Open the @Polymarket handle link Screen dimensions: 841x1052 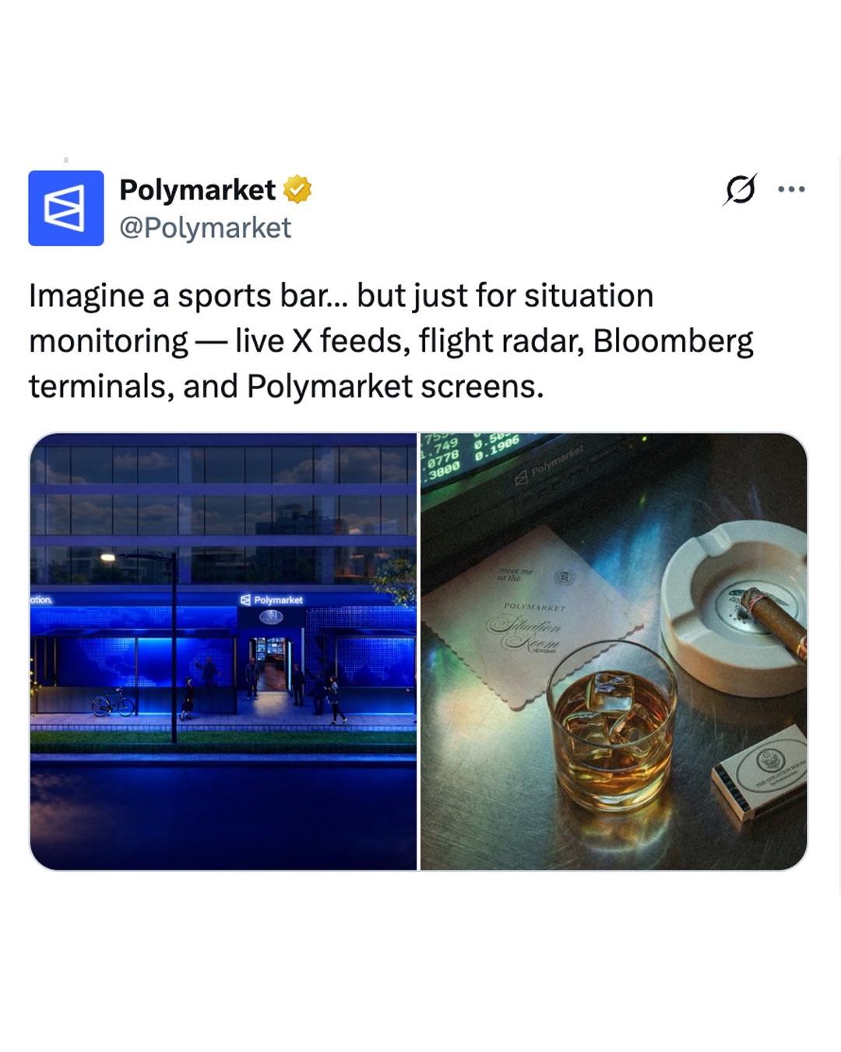205,228
